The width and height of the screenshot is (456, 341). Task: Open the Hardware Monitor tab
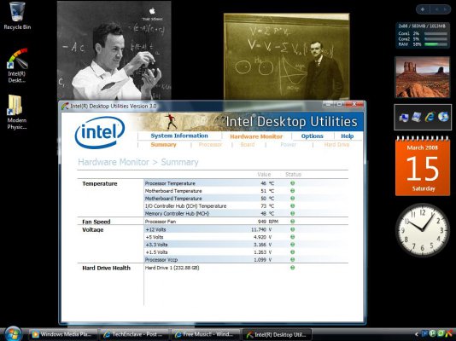256,136
